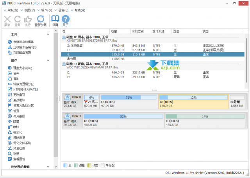This screenshot has height=178, width=250.
Task: Select the 未分配 block on Disk 0 map
Action: (237, 101)
